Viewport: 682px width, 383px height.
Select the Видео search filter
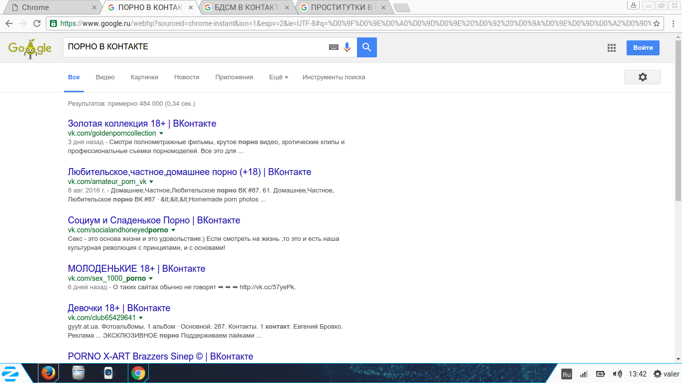(105, 77)
